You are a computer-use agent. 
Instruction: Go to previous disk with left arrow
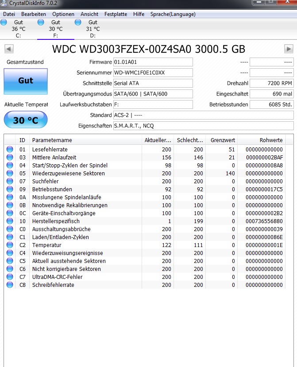(x=9, y=49)
